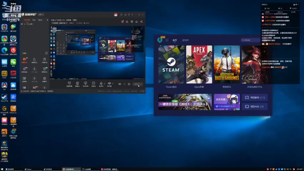
Task: Select the APEX Legends game card
Action: point(199,64)
